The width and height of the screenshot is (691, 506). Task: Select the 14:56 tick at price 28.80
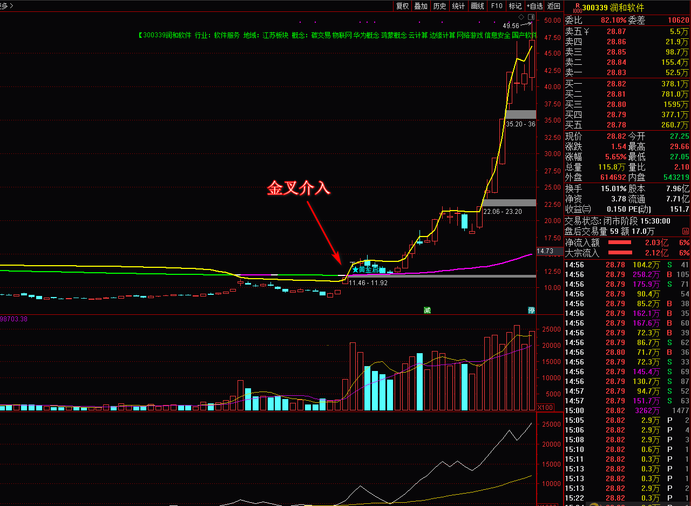point(627,352)
